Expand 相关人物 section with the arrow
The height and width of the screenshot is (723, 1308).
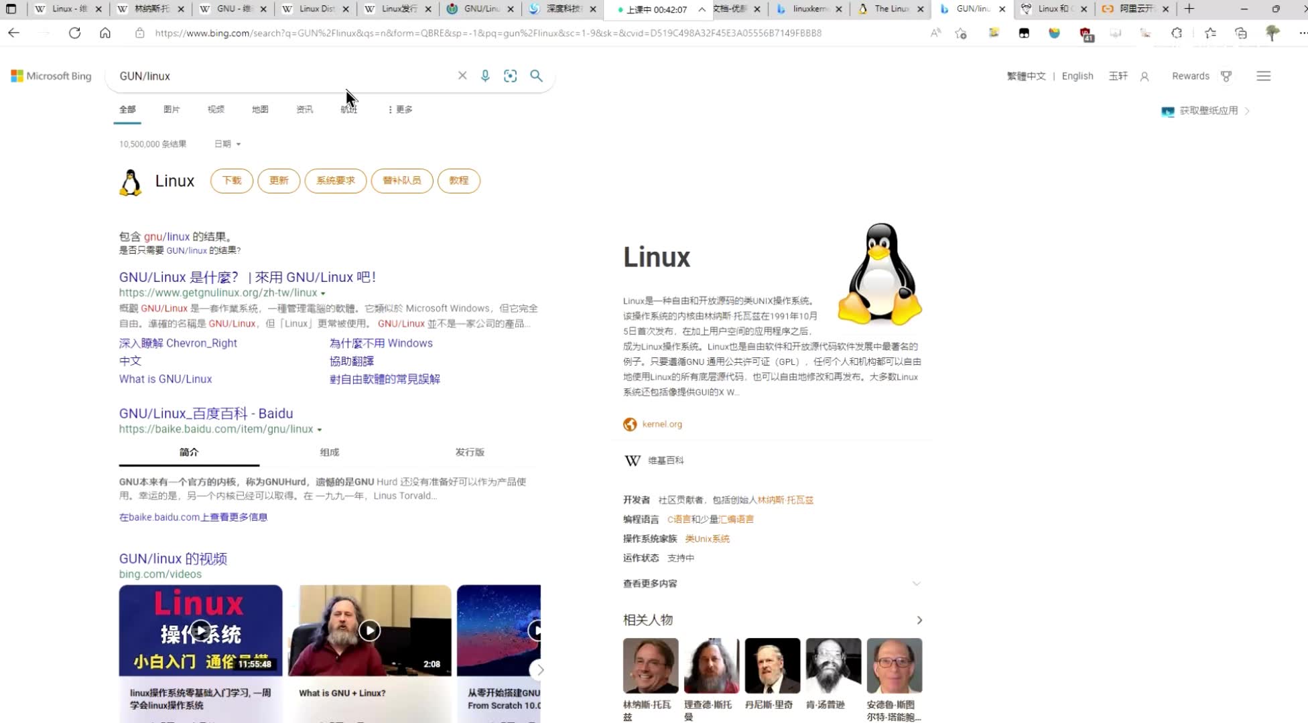919,620
